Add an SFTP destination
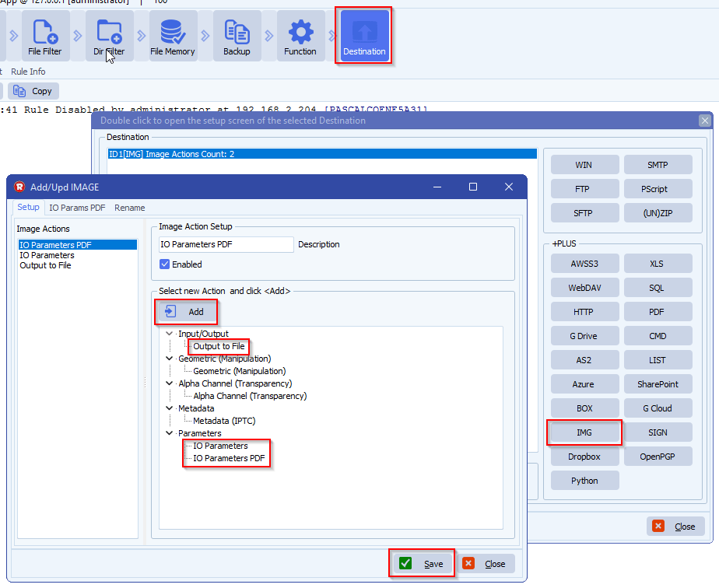Image resolution: width=719 pixels, height=588 pixels. pyautogui.click(x=584, y=213)
